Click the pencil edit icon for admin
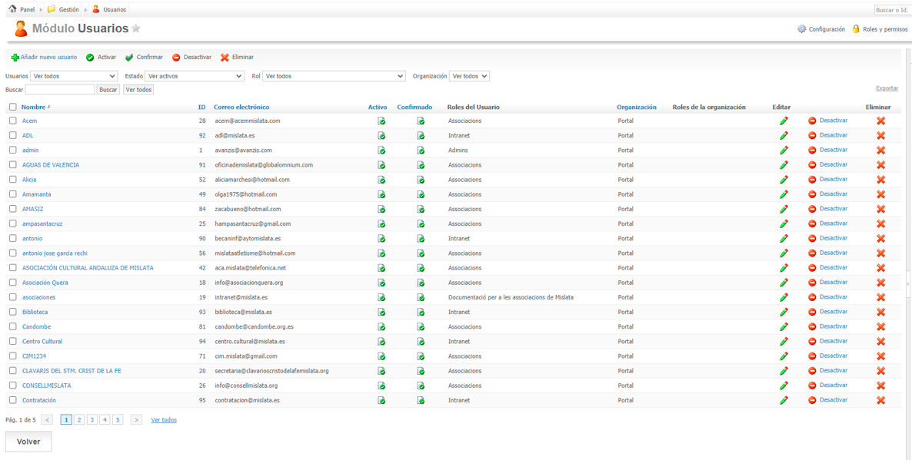Screen dimensions: 912x460 pyautogui.click(x=784, y=151)
